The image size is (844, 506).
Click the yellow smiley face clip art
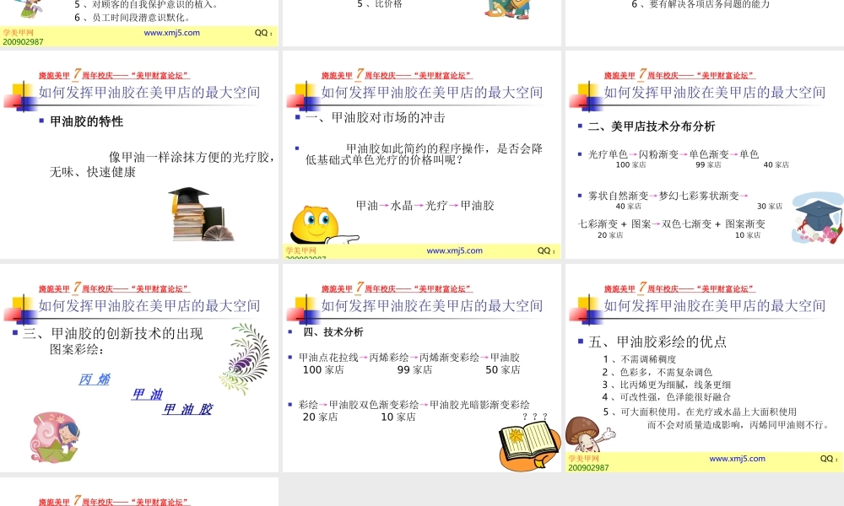click(x=314, y=224)
